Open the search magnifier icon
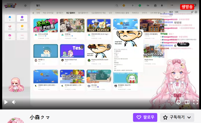 117,6
